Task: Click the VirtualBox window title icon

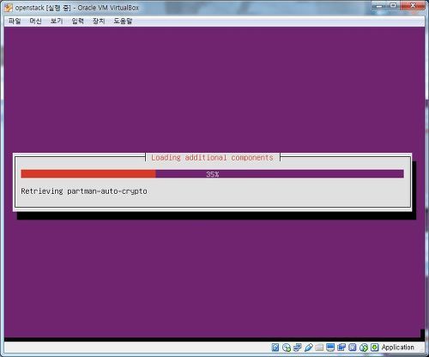Action: click(9, 8)
